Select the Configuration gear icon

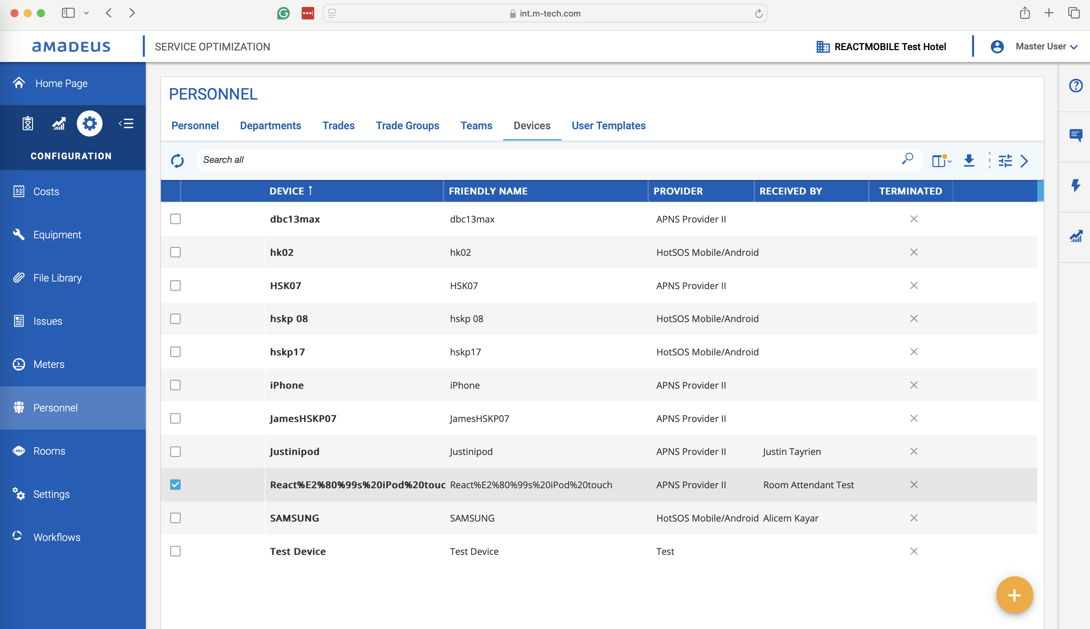[89, 124]
